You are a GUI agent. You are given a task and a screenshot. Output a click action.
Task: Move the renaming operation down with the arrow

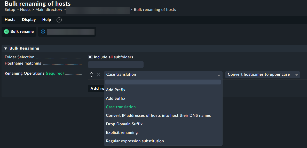91,76
